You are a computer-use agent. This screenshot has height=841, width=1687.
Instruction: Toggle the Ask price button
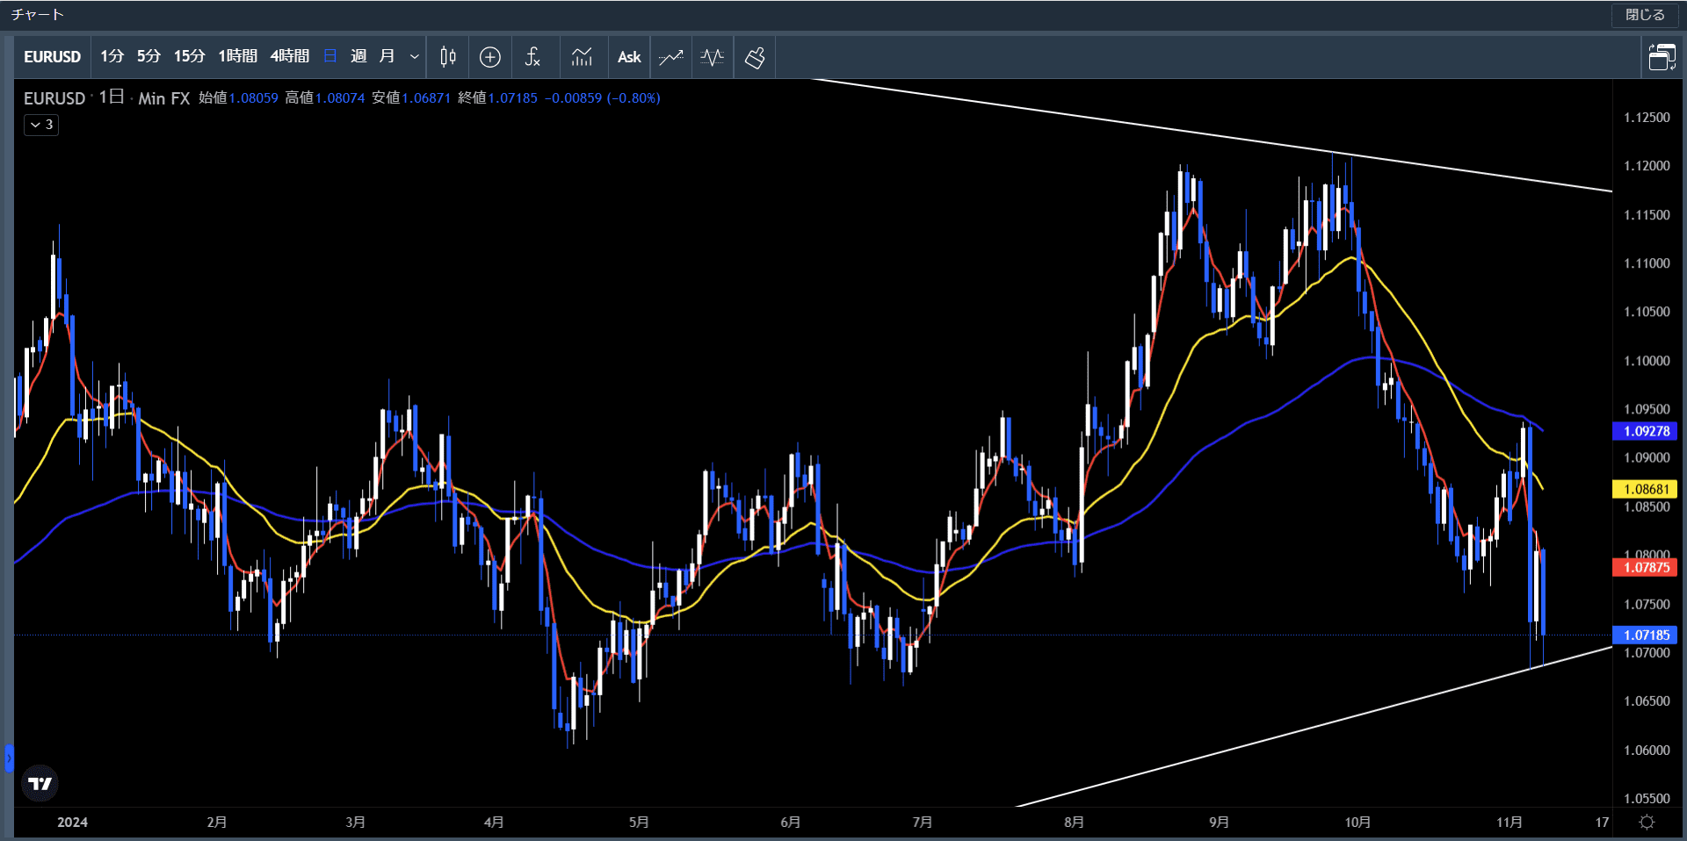(x=629, y=57)
